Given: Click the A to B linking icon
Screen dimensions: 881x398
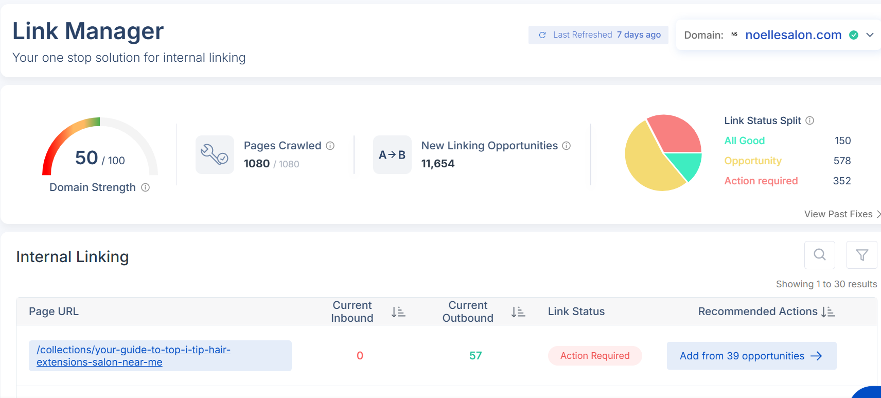Looking at the screenshot, I should coord(392,154).
